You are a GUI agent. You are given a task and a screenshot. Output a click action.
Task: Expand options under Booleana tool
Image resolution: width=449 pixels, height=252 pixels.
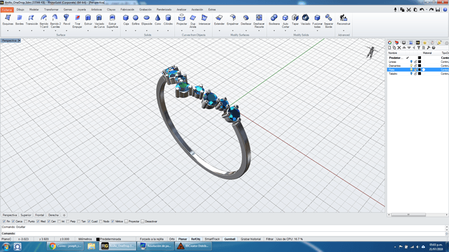coord(274,31)
